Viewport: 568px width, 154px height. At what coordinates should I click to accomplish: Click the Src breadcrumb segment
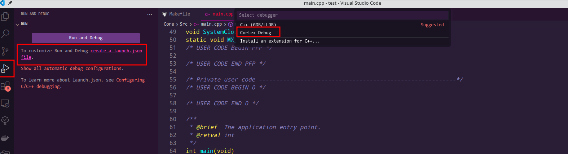pyautogui.click(x=183, y=24)
